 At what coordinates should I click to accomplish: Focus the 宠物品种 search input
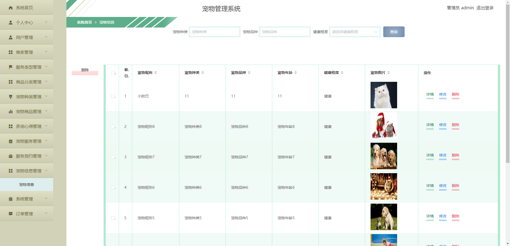pos(285,32)
